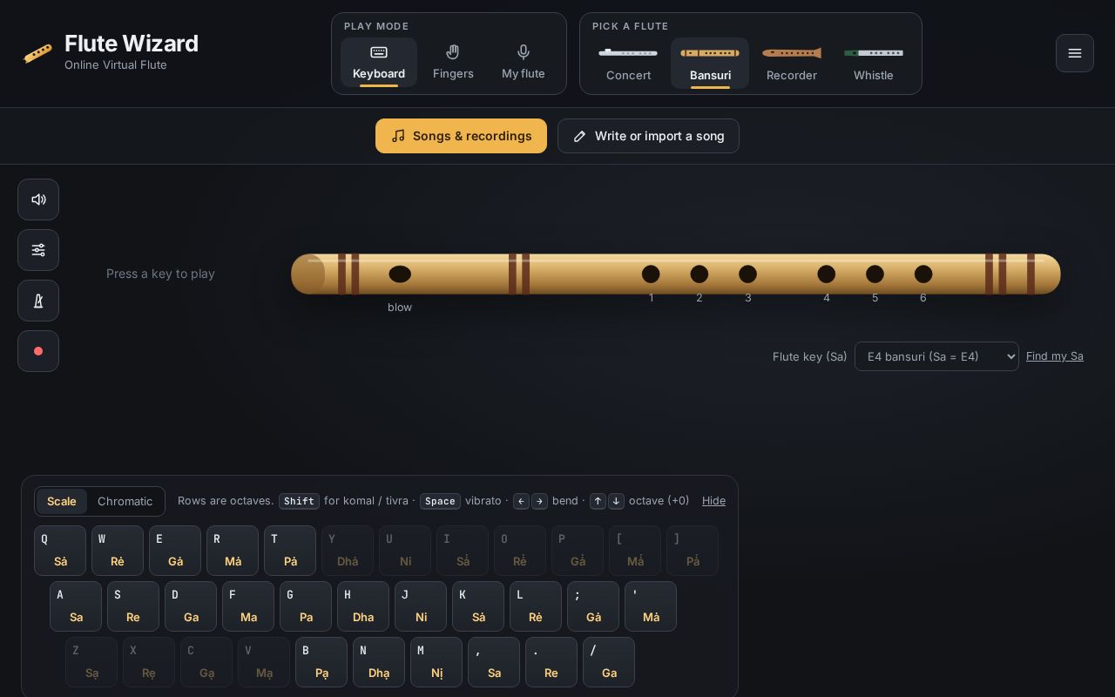Select the Recorder flute
Screen dimensions: 1115x697
coord(792,63)
